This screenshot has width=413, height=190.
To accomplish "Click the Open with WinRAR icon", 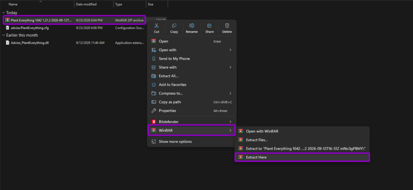I will [x=240, y=131].
